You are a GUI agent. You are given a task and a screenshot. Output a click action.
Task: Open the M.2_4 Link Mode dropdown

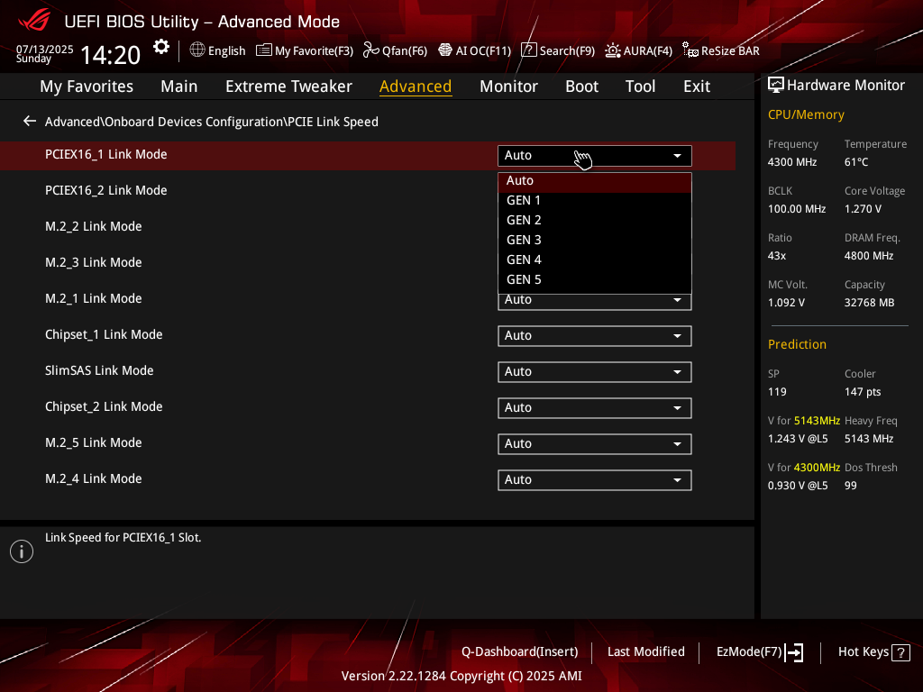[x=595, y=480]
